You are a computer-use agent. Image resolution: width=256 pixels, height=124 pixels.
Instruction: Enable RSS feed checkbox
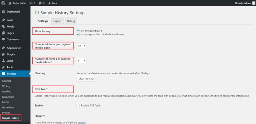78,106
